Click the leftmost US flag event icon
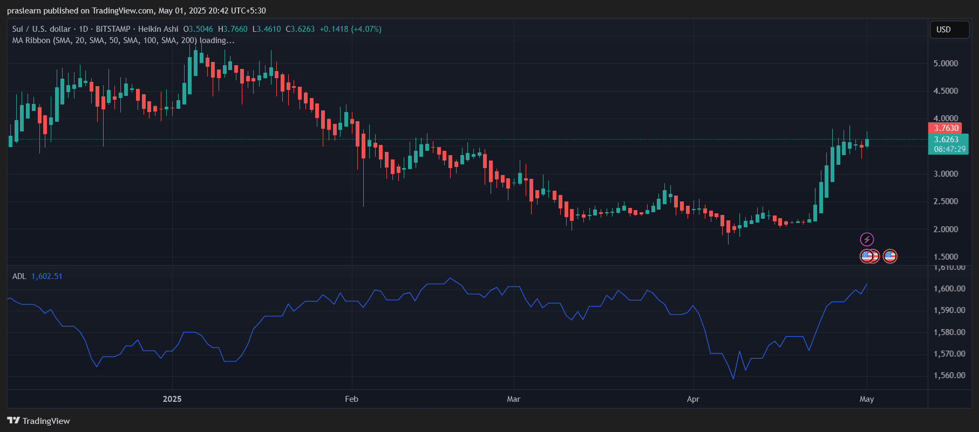 point(866,256)
